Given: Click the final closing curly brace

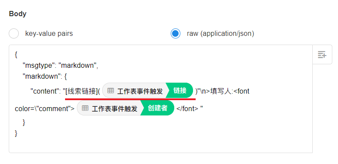Looking at the screenshot, I should point(16,133).
